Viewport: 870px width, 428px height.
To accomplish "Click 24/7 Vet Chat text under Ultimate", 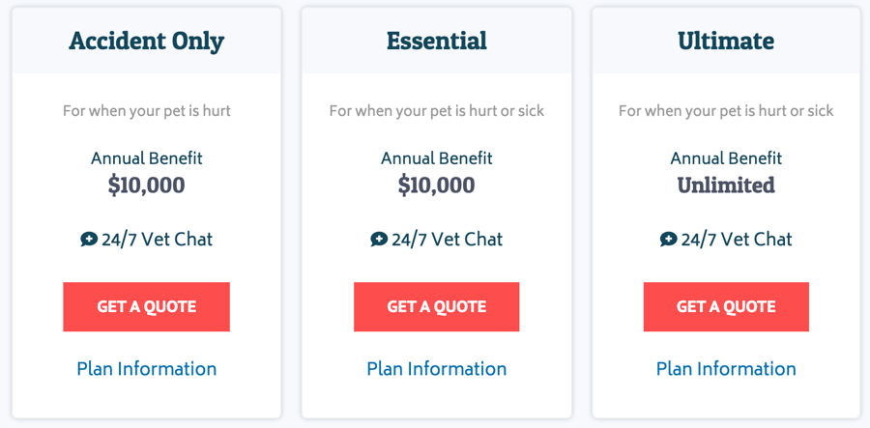I will [x=737, y=240].
